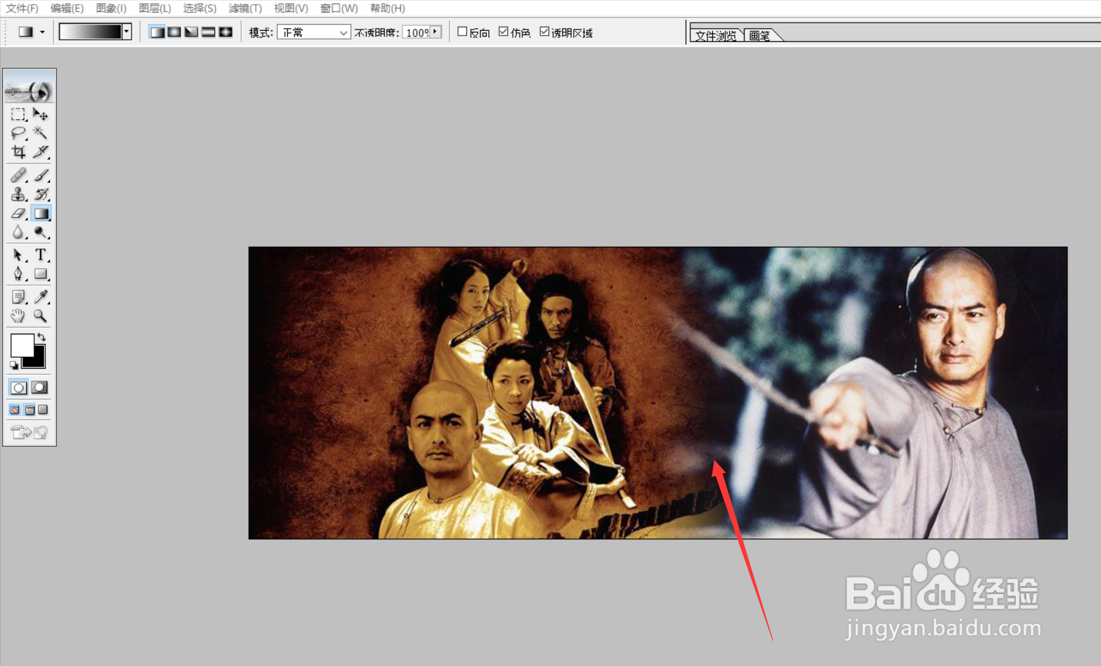
Task: Open the 图象(I) menu
Action: click(x=111, y=8)
